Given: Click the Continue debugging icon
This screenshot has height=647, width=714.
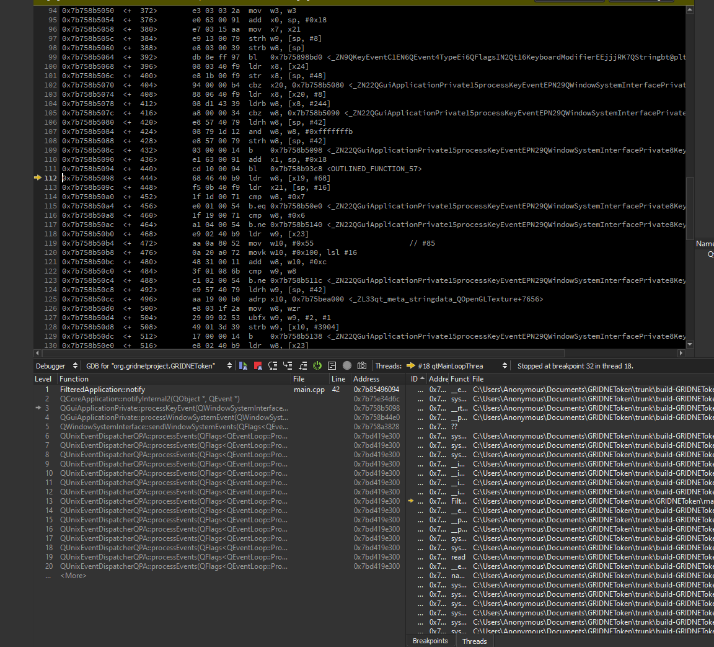Looking at the screenshot, I should tap(243, 366).
